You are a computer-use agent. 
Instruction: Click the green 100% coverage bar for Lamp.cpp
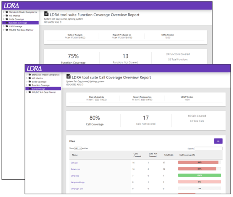(199, 175)
